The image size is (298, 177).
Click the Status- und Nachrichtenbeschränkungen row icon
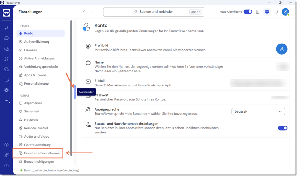coord(88,125)
